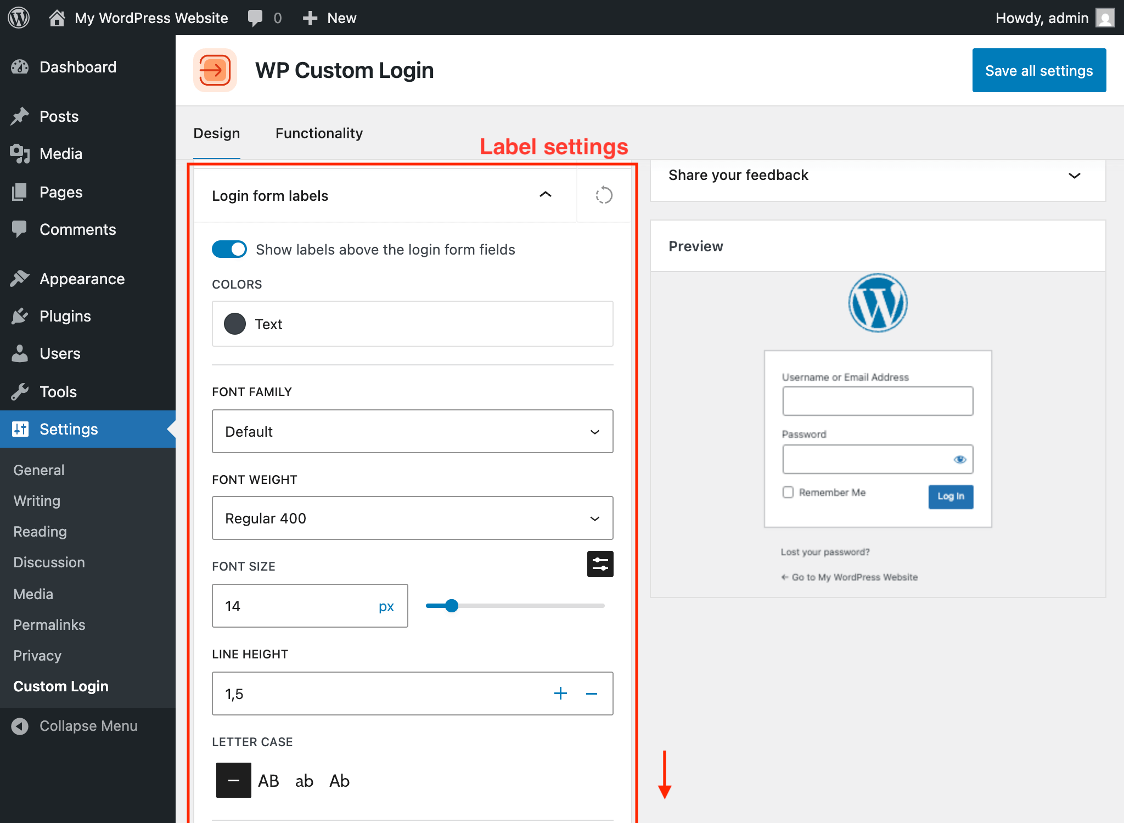This screenshot has height=823, width=1124.
Task: Disable showing labels above login form fields
Action: click(x=229, y=249)
